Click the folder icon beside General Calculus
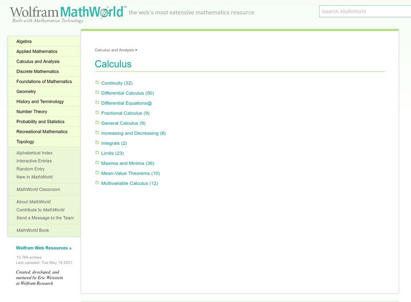Viewport: 411px width, 302px height. coord(97,122)
